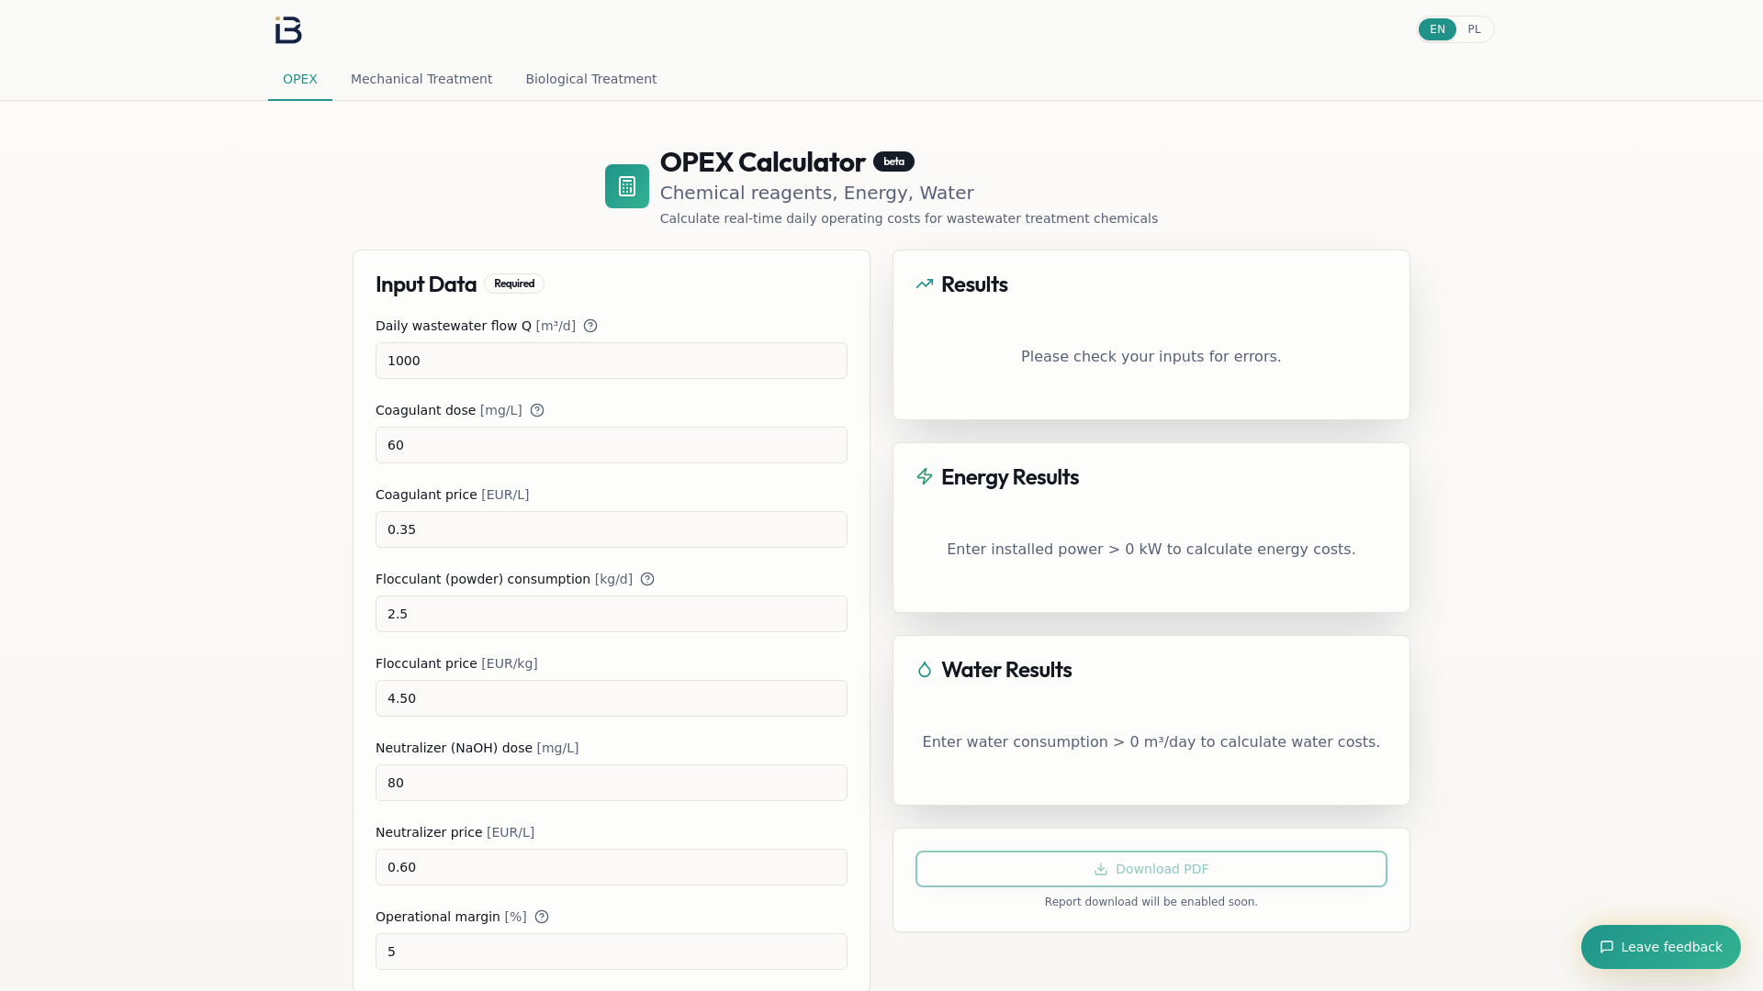The width and height of the screenshot is (1763, 991).
Task: Open help tooltip for Operational margin
Action: (x=542, y=917)
